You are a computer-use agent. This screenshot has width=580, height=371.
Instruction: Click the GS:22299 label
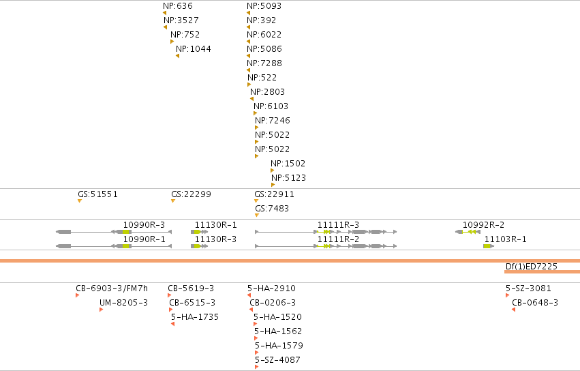point(192,194)
